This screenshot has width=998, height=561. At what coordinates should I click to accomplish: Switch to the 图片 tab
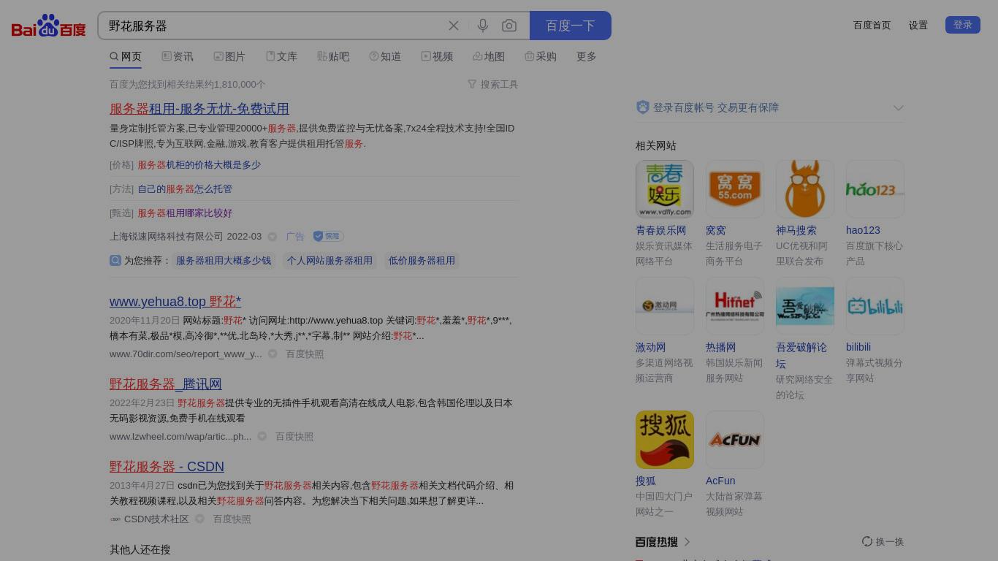click(x=229, y=56)
